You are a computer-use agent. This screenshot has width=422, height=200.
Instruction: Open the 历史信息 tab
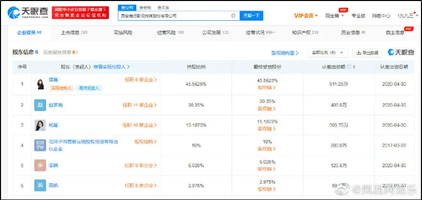coord(353,33)
